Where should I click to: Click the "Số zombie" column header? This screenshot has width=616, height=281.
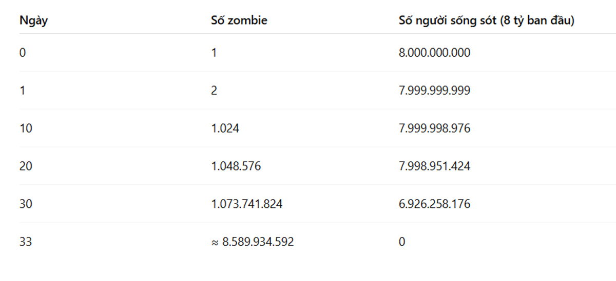click(239, 21)
